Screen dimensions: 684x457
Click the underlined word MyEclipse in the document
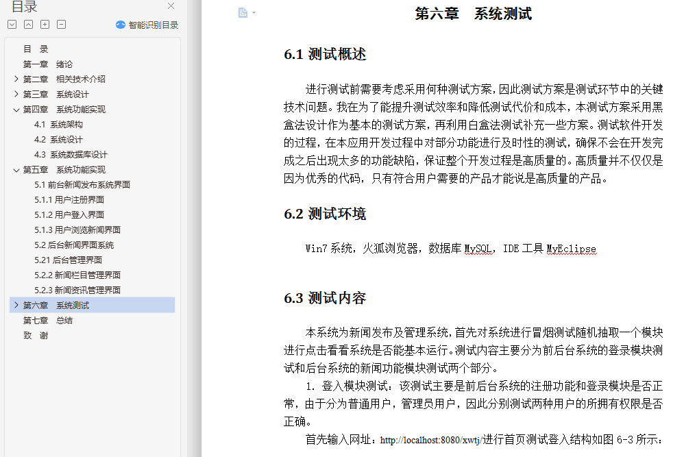point(572,249)
